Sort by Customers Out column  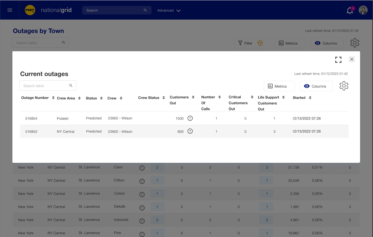pos(193,97)
